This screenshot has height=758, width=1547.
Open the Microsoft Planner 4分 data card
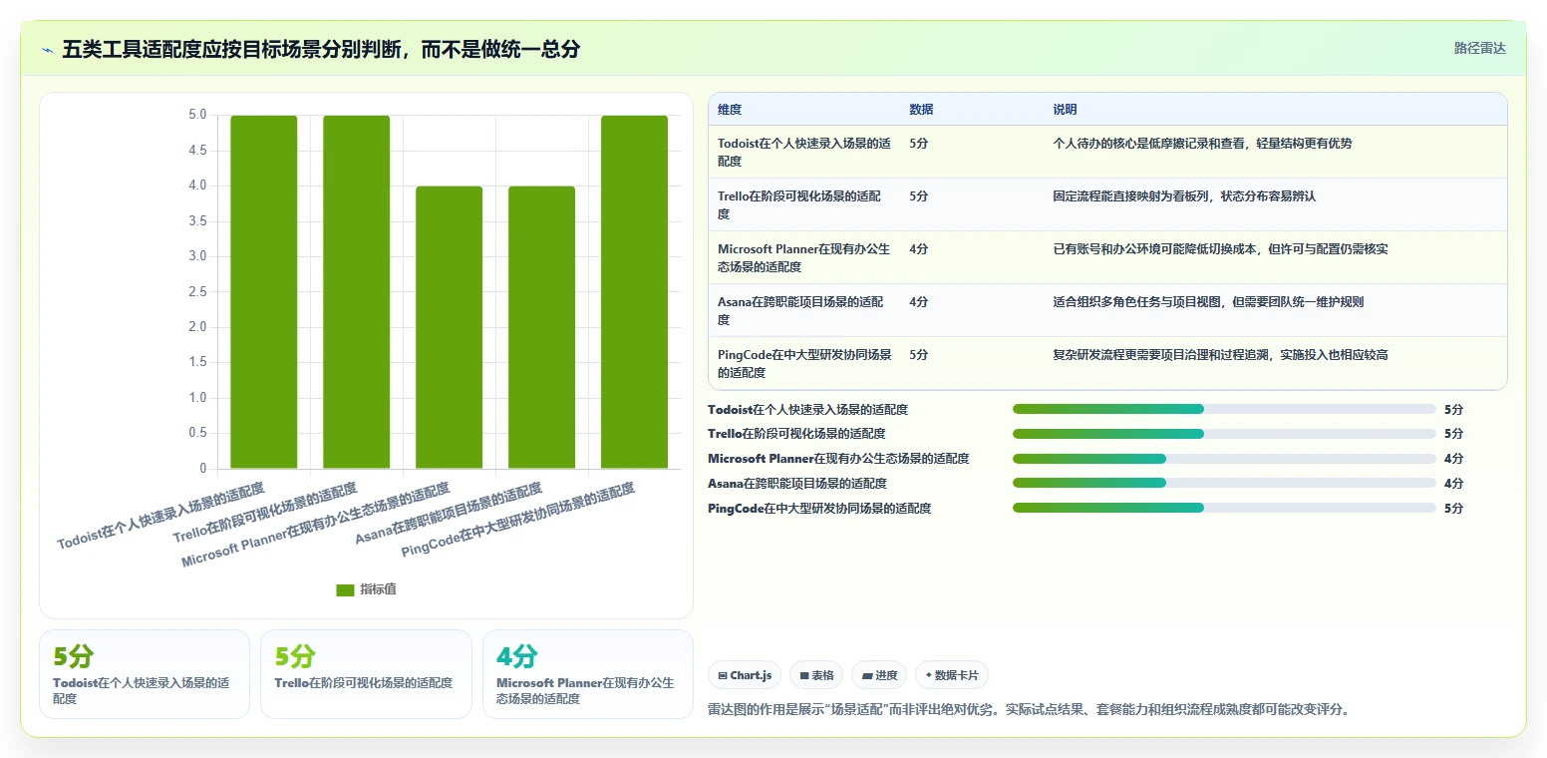coord(588,674)
